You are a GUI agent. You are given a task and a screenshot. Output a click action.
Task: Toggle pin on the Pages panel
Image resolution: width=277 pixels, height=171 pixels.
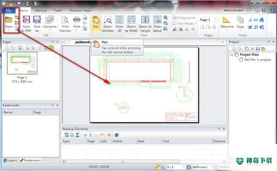point(53,42)
